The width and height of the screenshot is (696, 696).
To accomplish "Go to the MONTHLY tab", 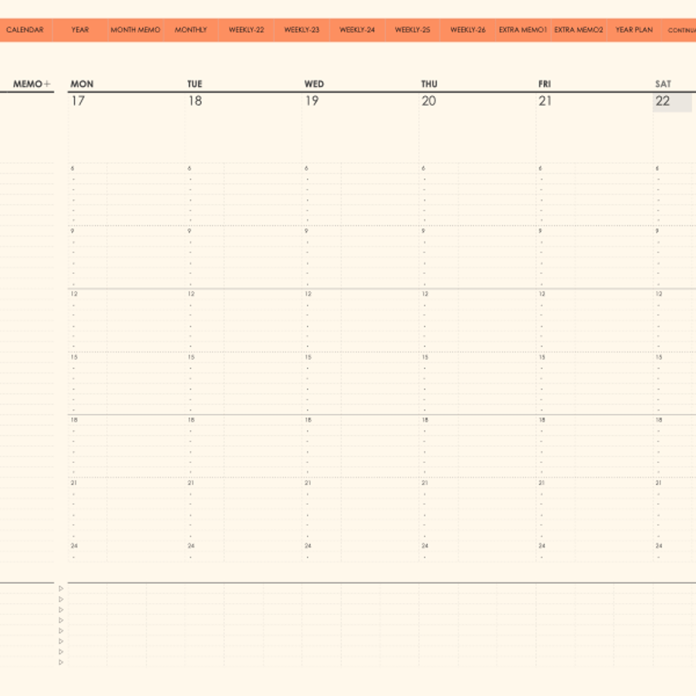I will 191,30.
